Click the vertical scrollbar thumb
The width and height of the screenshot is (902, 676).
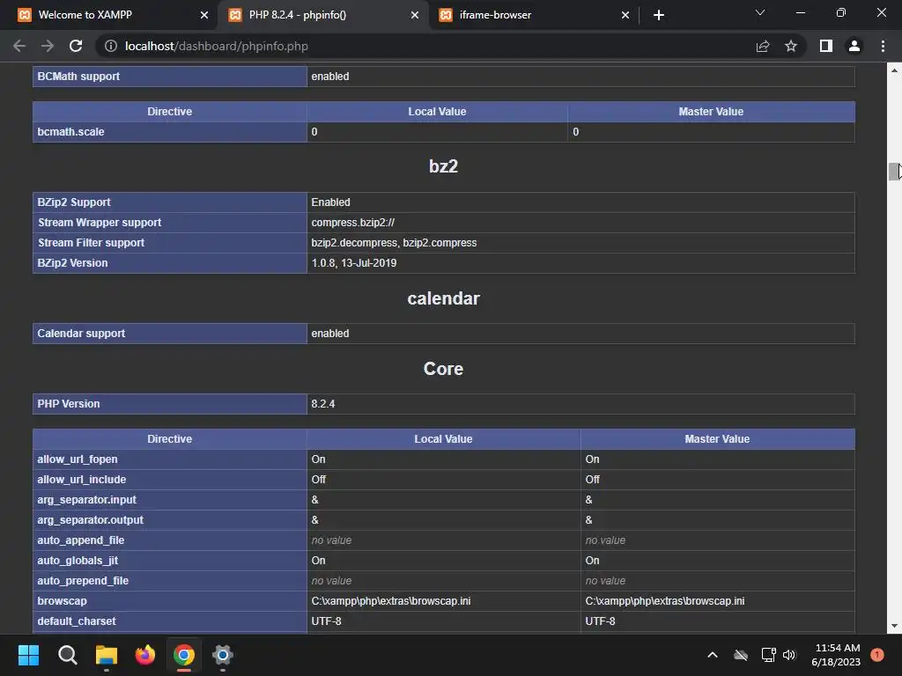(895, 172)
